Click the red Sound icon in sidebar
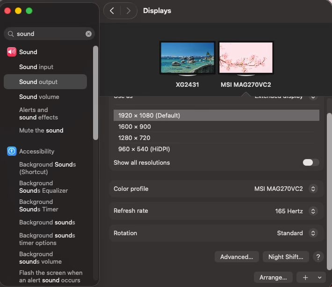Screen dimensions: 332x287 click(12, 52)
